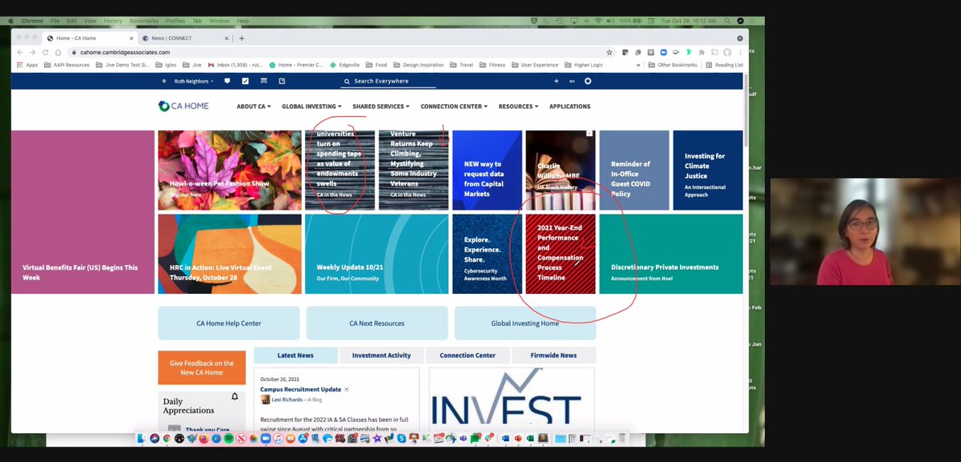Viewport: 961px width, 462px height.
Task: Open the Other Bookmarks folder
Action: 672,65
